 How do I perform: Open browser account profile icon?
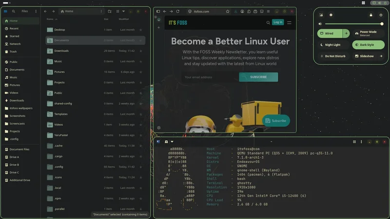pos(242,11)
